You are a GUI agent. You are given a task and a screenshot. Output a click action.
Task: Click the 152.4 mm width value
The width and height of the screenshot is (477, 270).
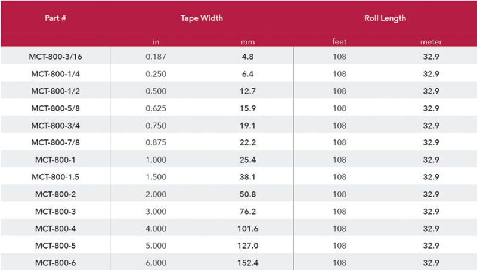[x=247, y=263]
